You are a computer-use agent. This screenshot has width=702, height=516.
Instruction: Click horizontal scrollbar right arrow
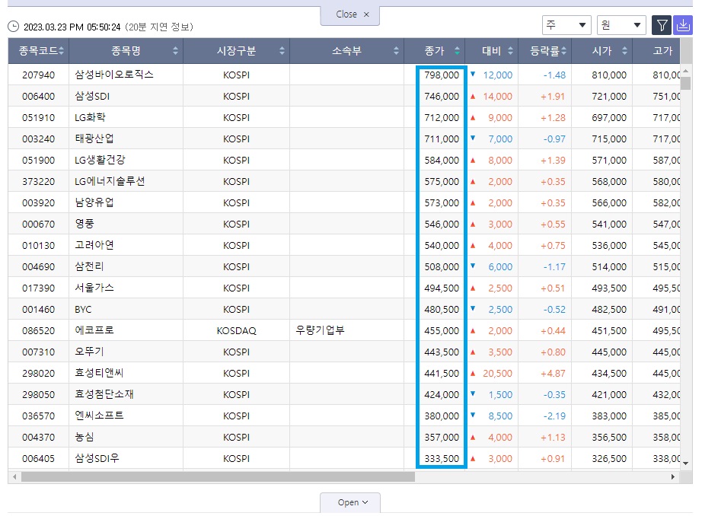(x=672, y=477)
